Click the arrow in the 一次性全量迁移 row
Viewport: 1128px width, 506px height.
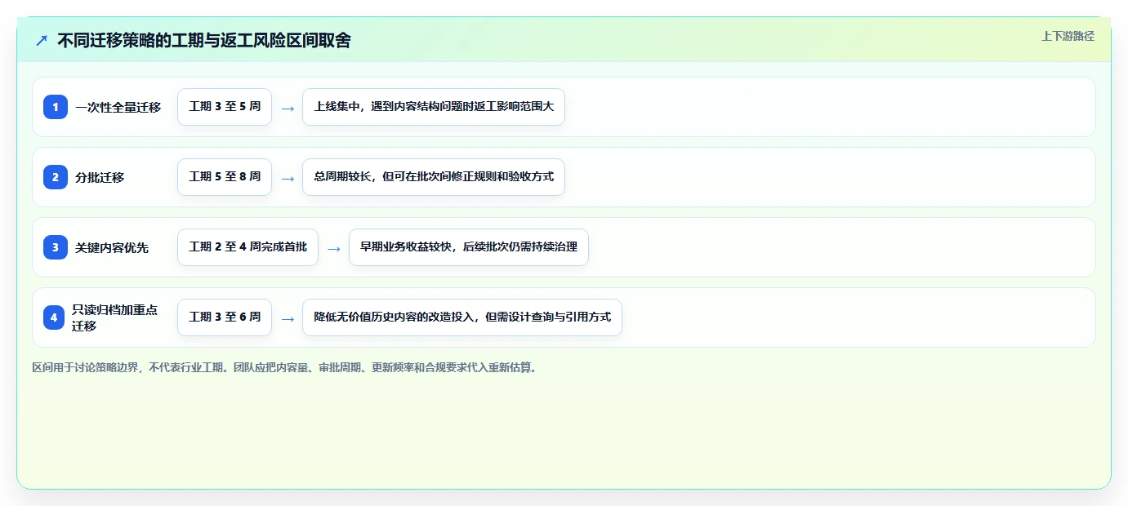[288, 108]
